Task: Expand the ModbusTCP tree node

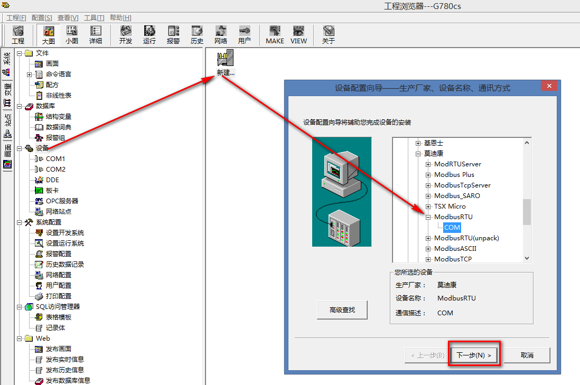Action: 428,259
